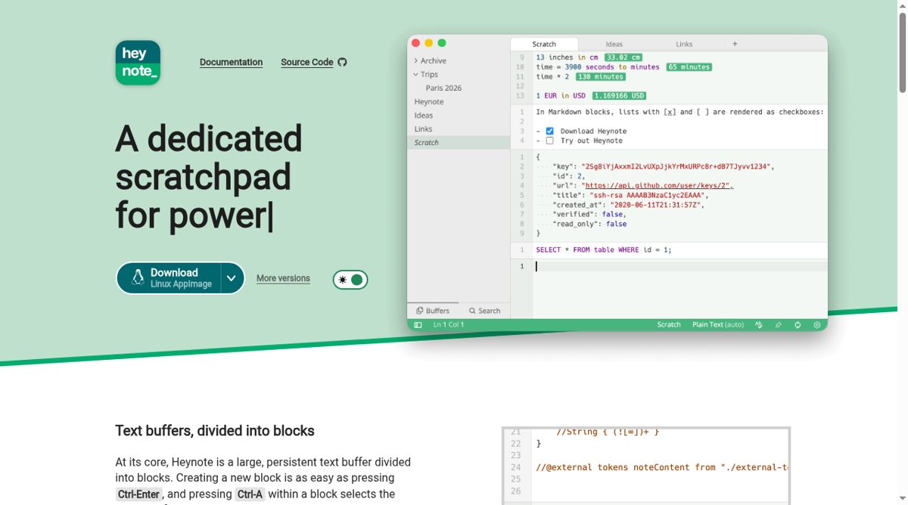The width and height of the screenshot is (908, 505).
Task: Click the plus icon to add a tab
Action: coord(735,44)
